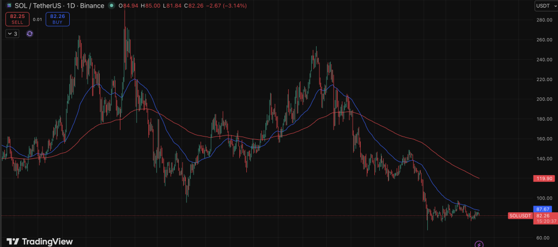Image resolution: width=558 pixels, height=247 pixels.
Task: Click the TradingView logo
Action: 39,241
